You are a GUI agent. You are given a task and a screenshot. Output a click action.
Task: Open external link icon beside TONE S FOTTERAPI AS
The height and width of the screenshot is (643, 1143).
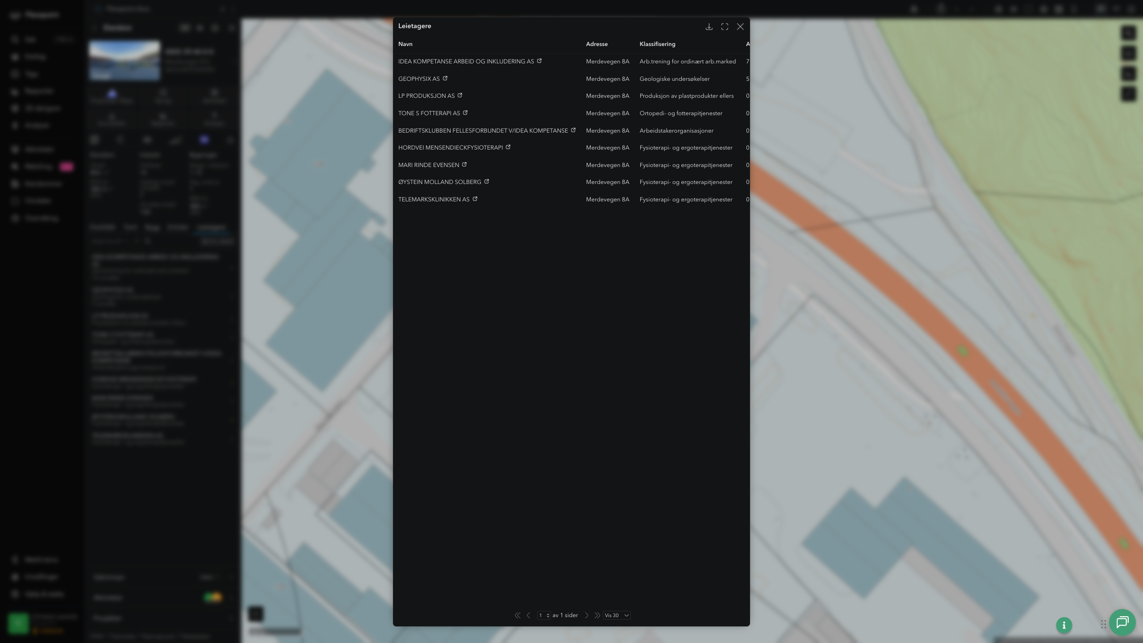pos(465,113)
